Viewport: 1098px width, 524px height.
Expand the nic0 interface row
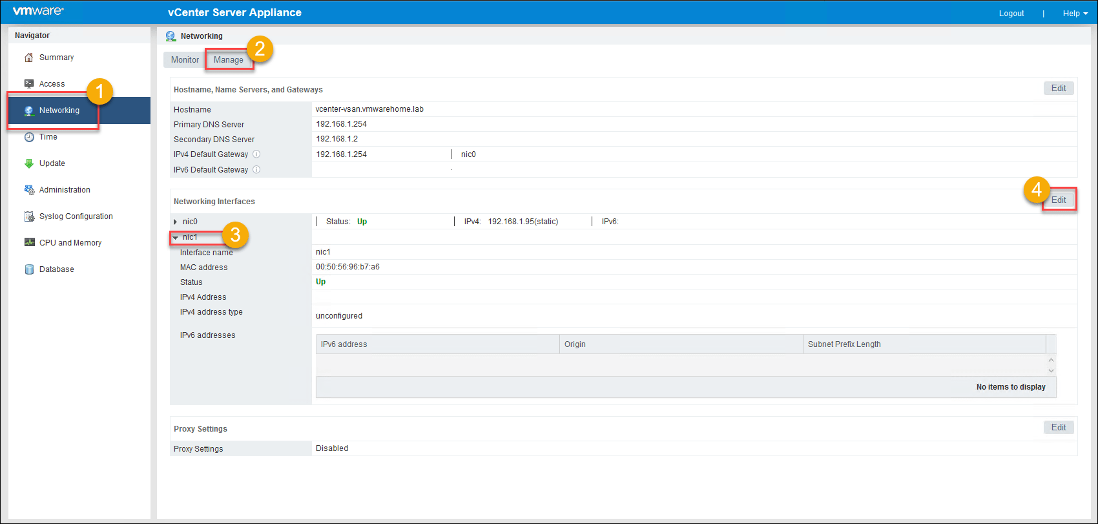[x=176, y=222]
